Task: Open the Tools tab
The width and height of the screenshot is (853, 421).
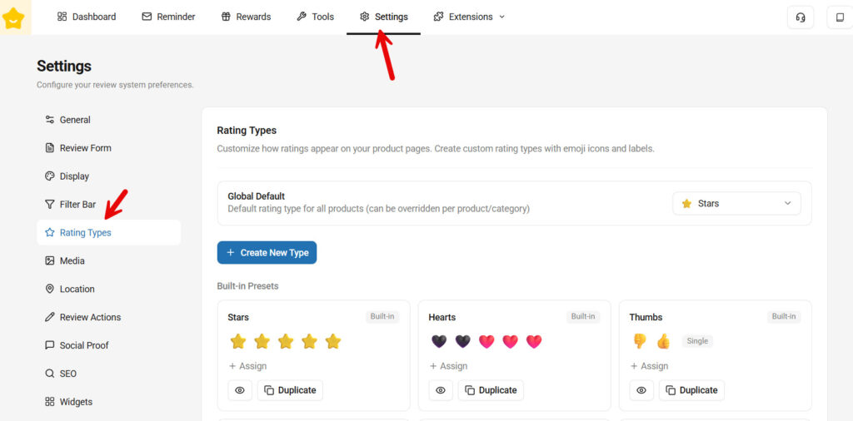Action: [315, 17]
